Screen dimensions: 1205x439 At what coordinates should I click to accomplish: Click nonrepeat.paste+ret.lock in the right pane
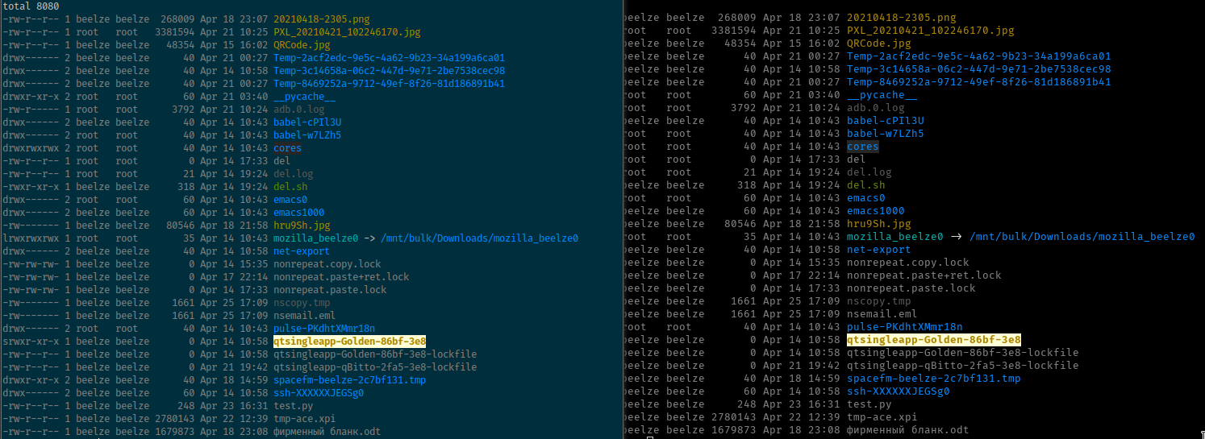pyautogui.click(x=924, y=275)
